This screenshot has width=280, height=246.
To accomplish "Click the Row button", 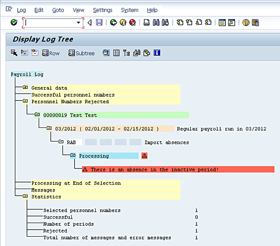I will click(x=51, y=53).
